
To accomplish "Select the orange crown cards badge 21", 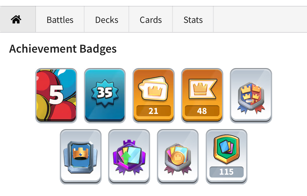I will tap(153, 96).
